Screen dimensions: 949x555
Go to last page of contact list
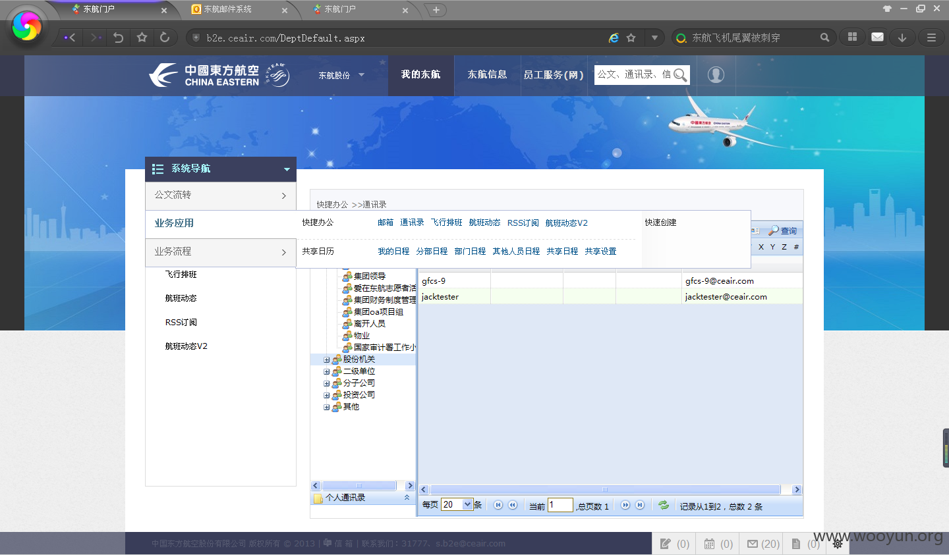pos(640,505)
